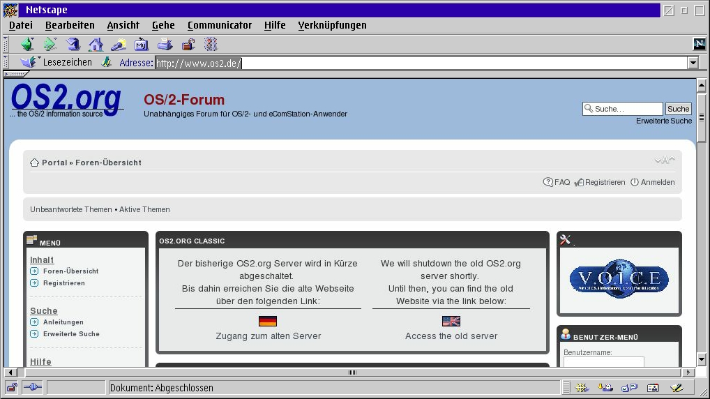
Task: Open the Verknüpfungen menu
Action: click(333, 25)
